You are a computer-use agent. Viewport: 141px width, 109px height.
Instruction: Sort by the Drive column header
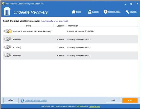[28, 26]
